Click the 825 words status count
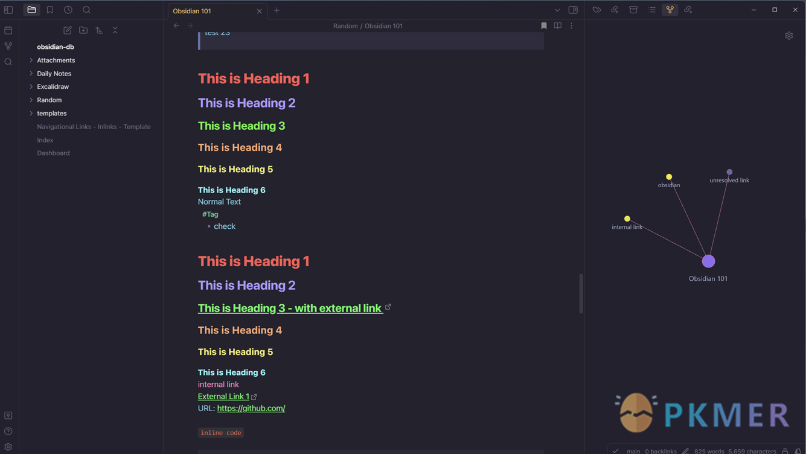 (709, 450)
